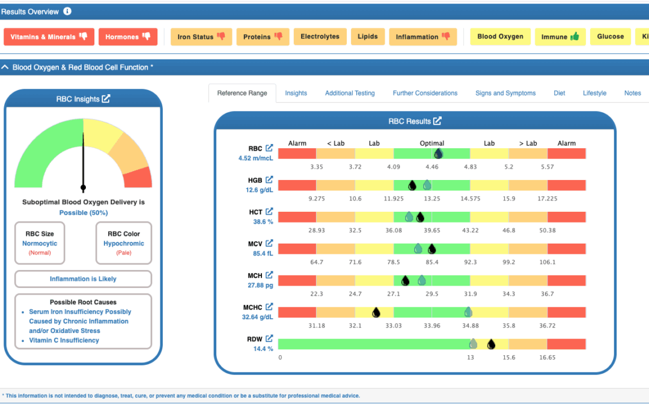Screen dimensions: 649x405
Task: Click the info icon next to Results Overview
Action: (67, 11)
